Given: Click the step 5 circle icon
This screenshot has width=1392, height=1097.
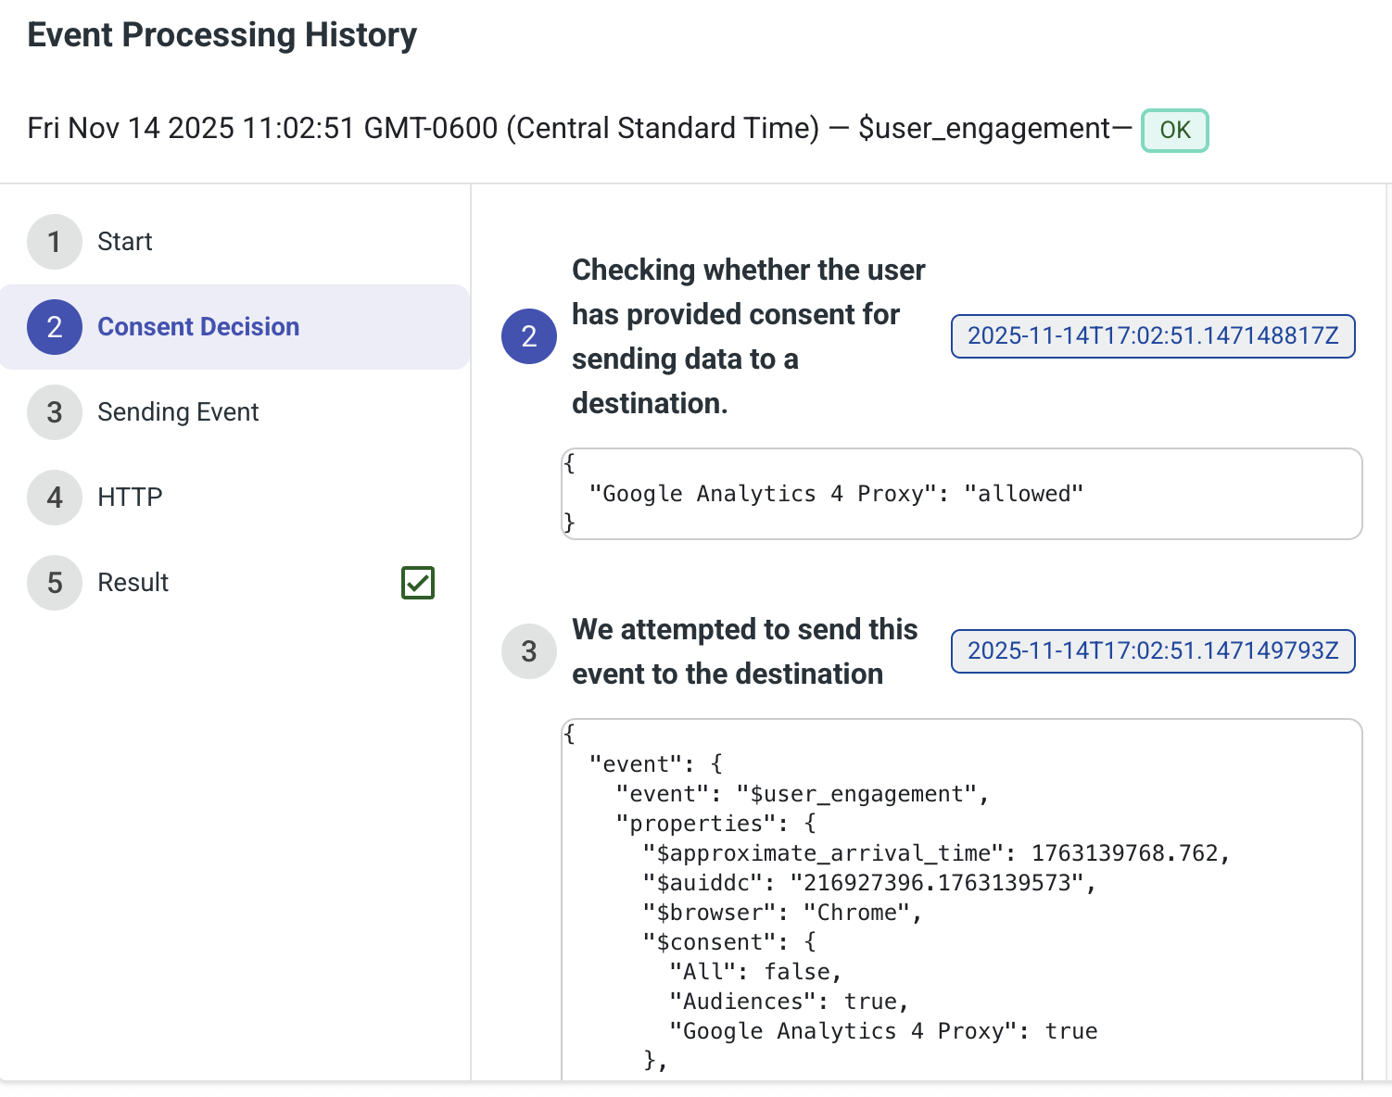Looking at the screenshot, I should [x=55, y=583].
